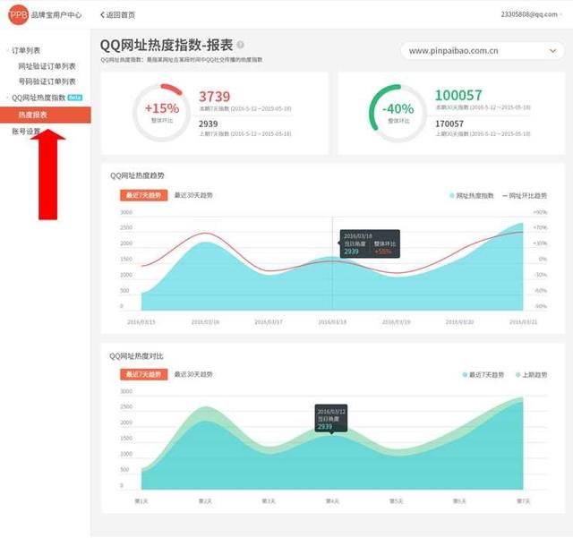Select the 热度报表 menu item
This screenshot has width=573, height=538.
[46, 115]
